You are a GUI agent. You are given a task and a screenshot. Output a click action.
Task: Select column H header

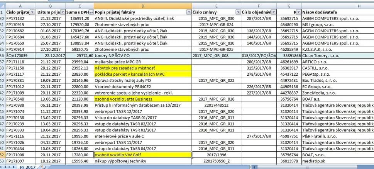tap(337, 6)
